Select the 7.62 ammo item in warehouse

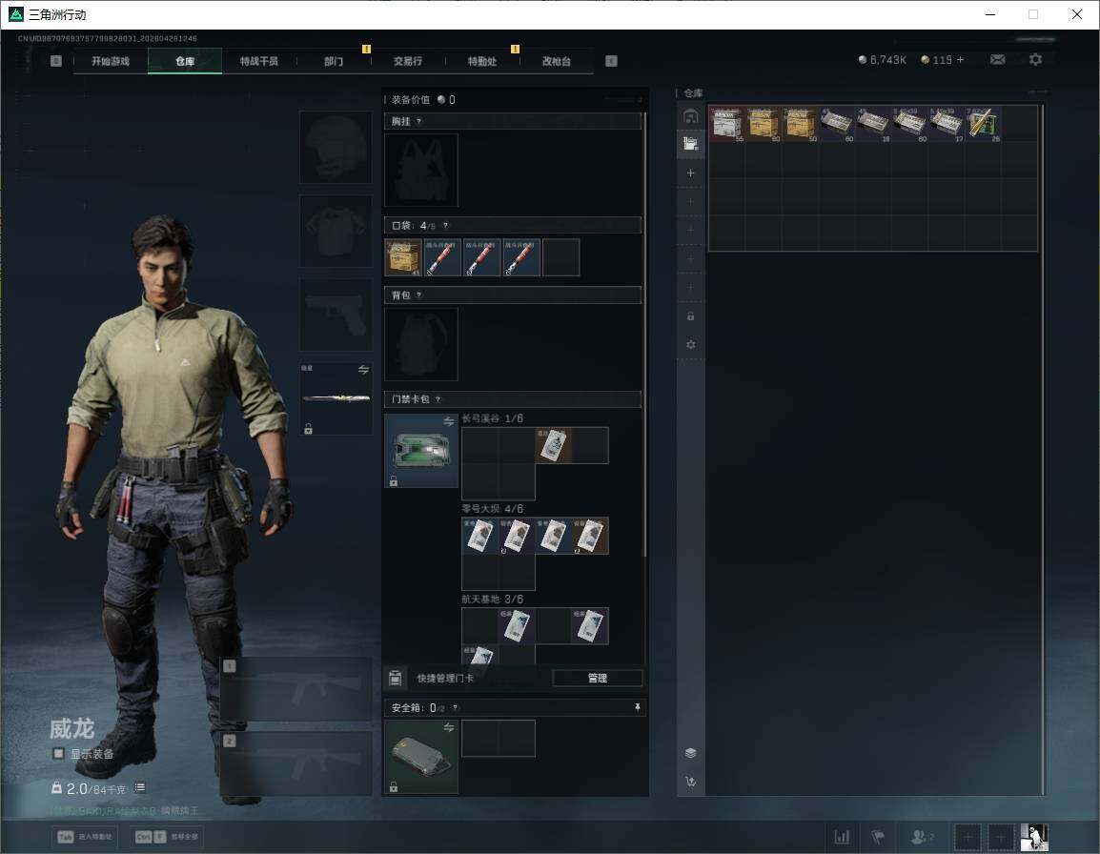(983, 124)
